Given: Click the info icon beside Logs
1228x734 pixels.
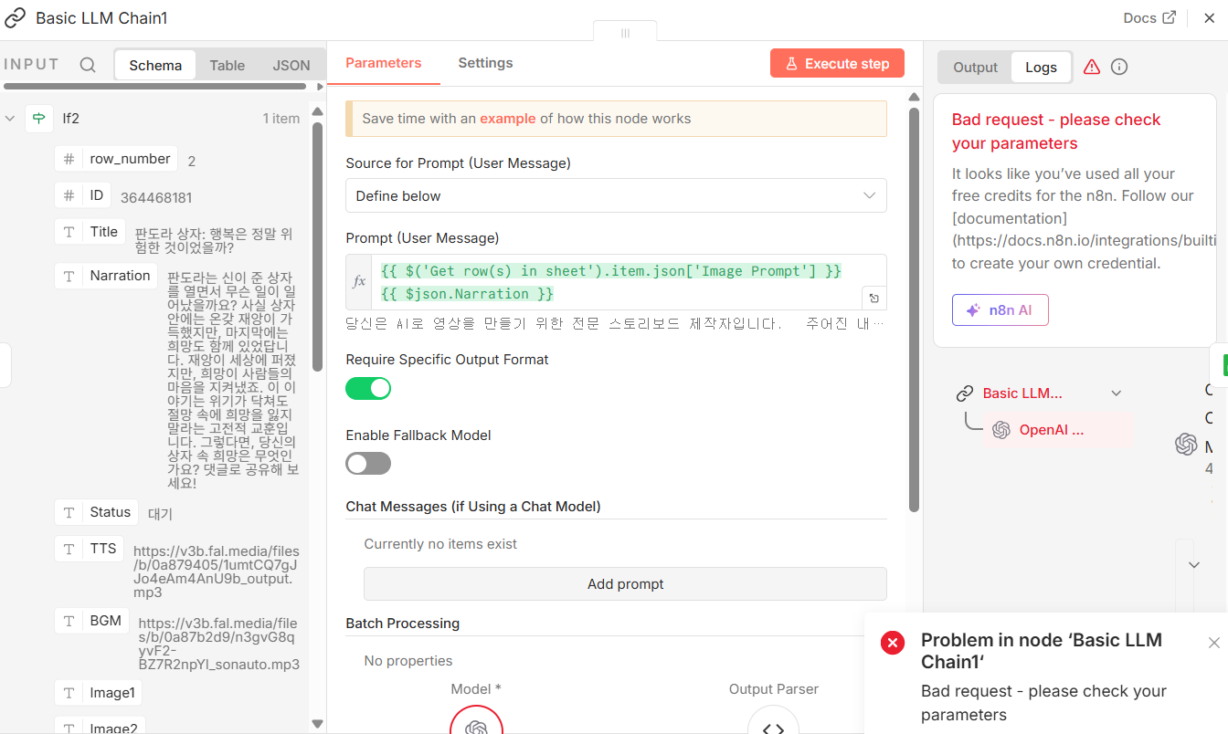Looking at the screenshot, I should tap(1119, 67).
